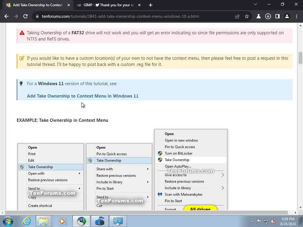Click the vertical scrollbar thumb
Viewport: 303px width, 227px height.
300,58
